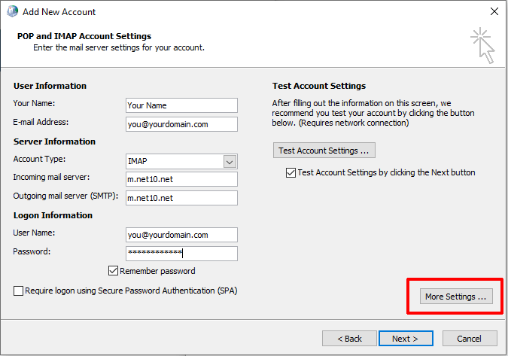
Task: Open More Settings dialog
Action: (x=456, y=297)
